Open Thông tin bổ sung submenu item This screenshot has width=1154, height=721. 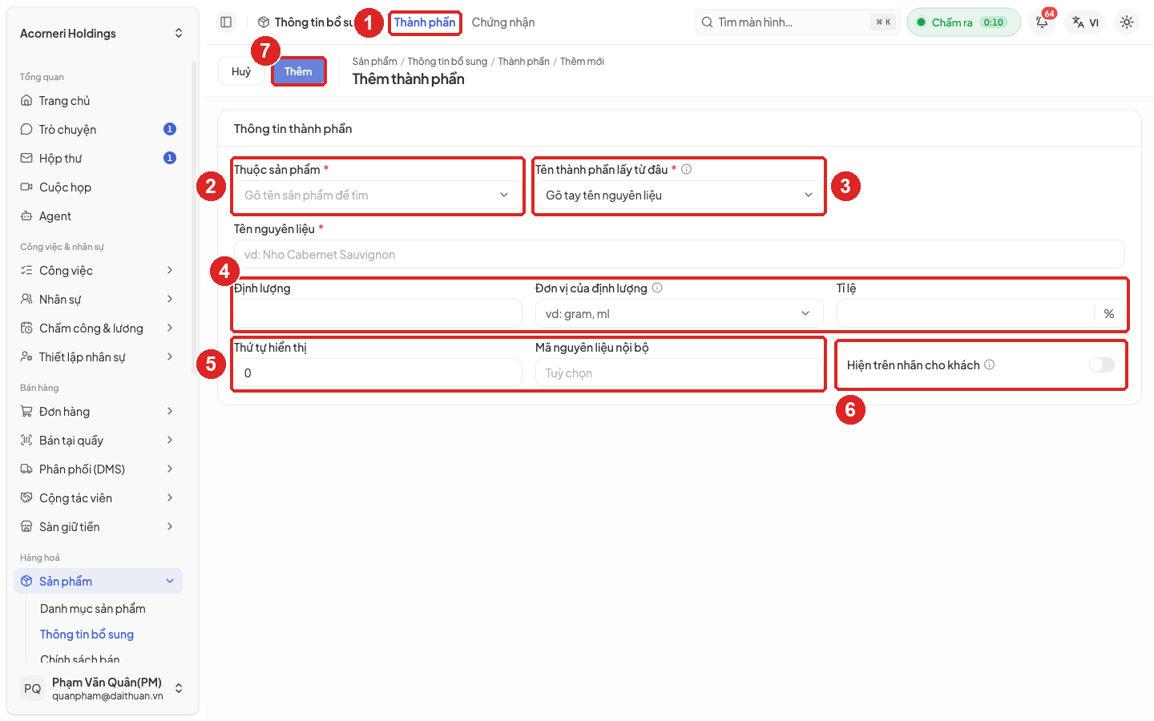coord(87,634)
